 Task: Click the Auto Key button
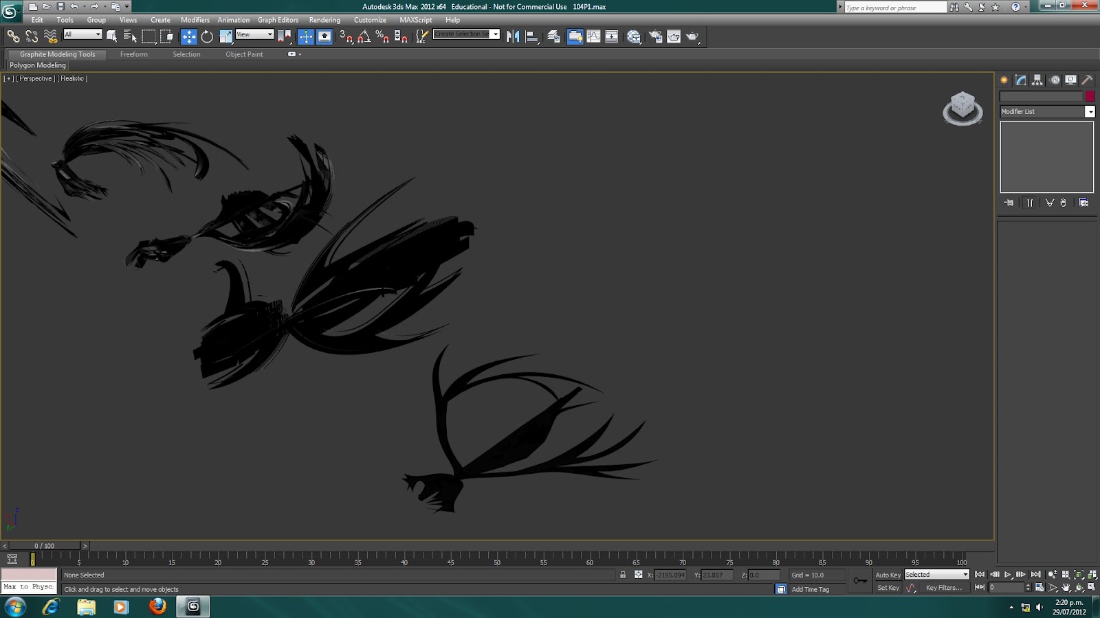pyautogui.click(x=888, y=575)
